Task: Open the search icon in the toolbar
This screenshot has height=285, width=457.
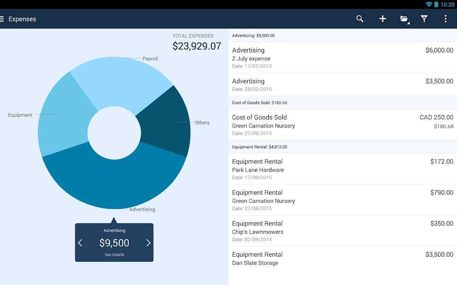Action: tap(359, 19)
